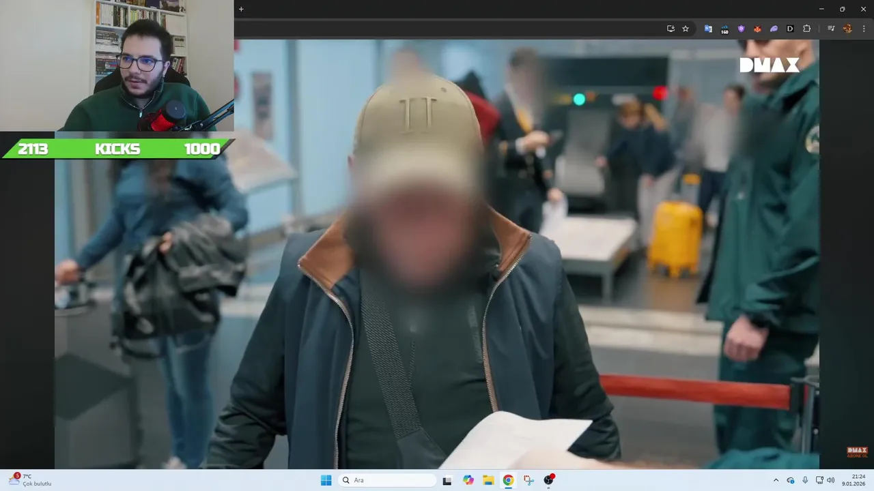Click the Ara taskbar search box
Viewport: 874px width, 491px height.
pyautogui.click(x=388, y=480)
